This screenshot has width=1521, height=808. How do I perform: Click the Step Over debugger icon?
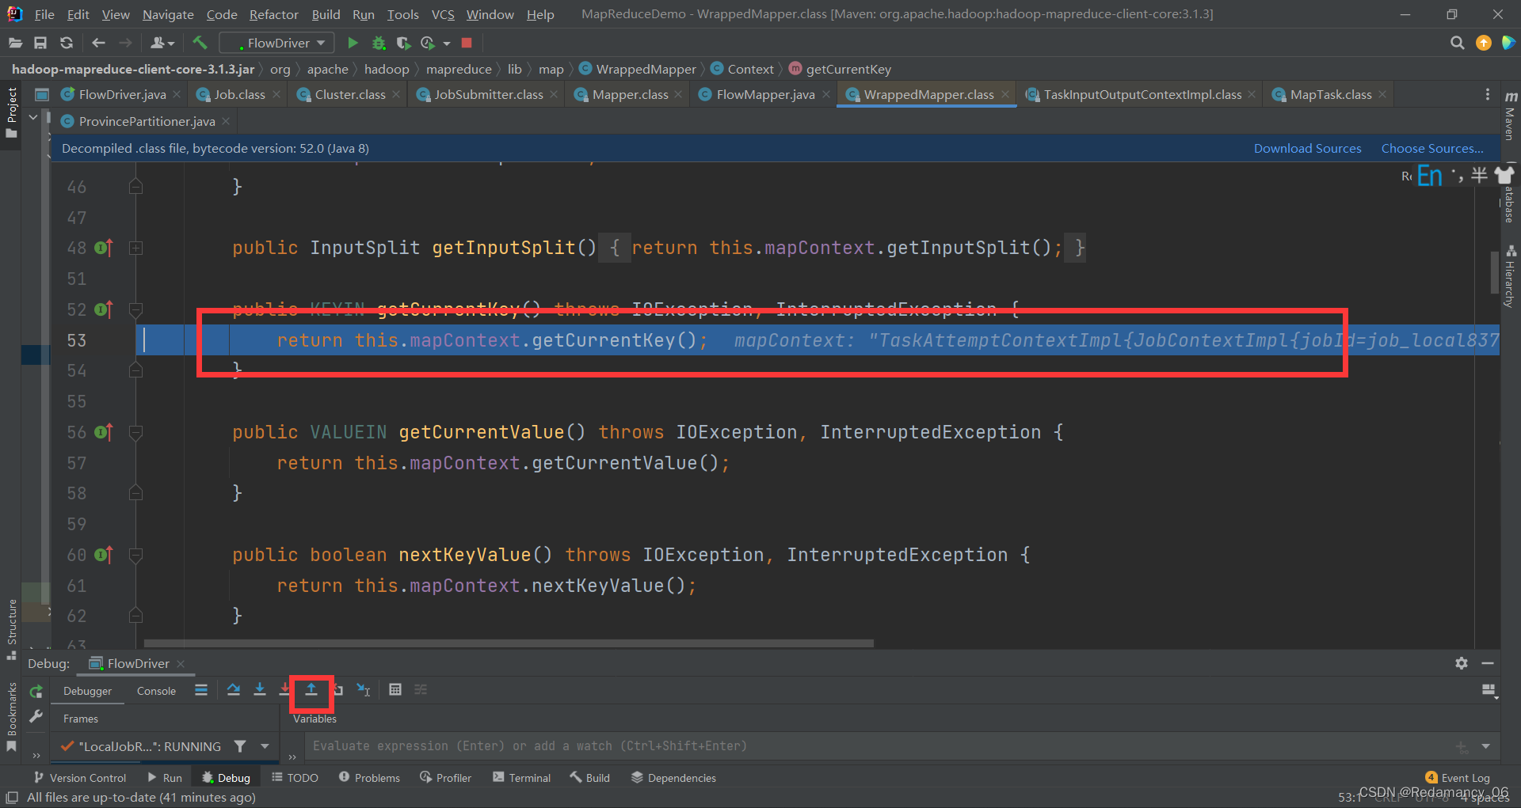[233, 689]
